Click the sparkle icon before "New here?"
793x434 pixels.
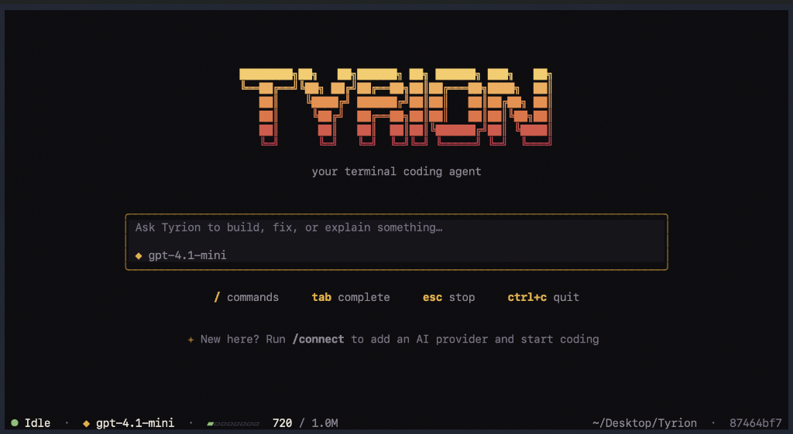click(x=191, y=340)
